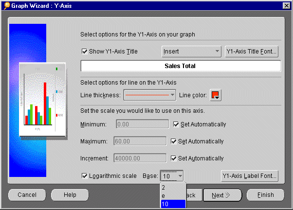Toggle Set Automatically for Increment

click(174, 158)
